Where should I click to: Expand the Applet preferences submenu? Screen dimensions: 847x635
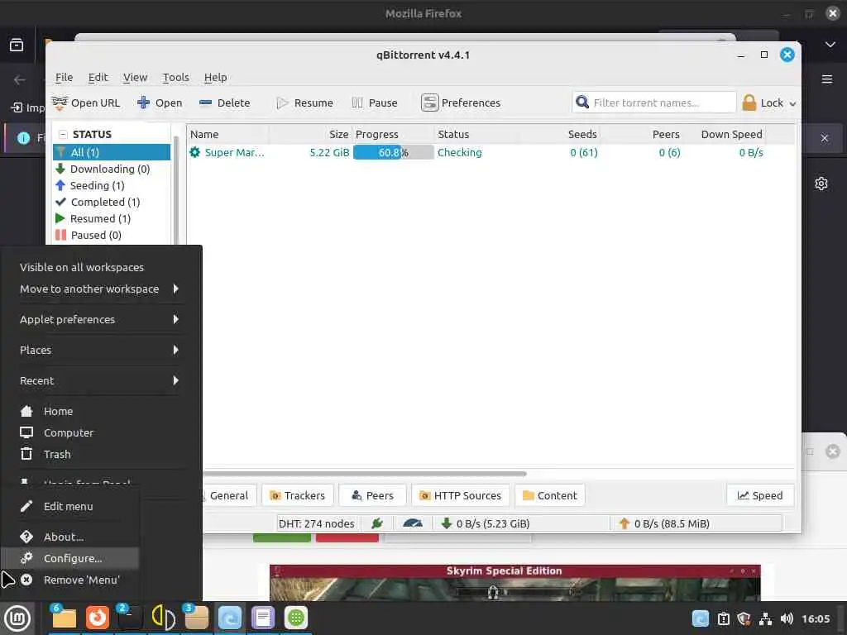pos(100,320)
